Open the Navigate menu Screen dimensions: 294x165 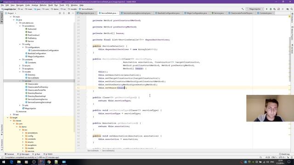[20, 5]
